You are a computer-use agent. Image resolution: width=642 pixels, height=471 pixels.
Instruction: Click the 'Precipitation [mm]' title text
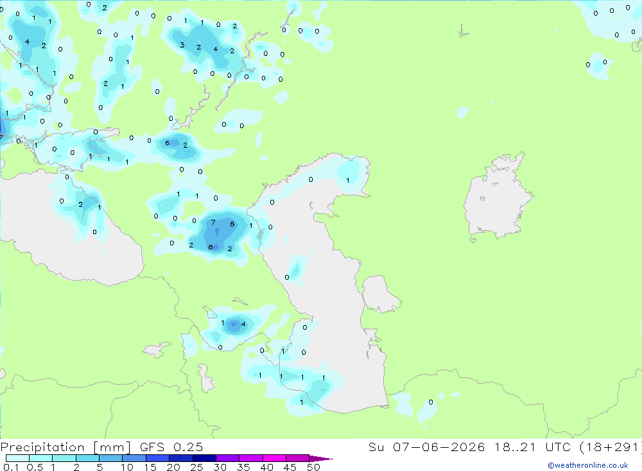coord(66,447)
